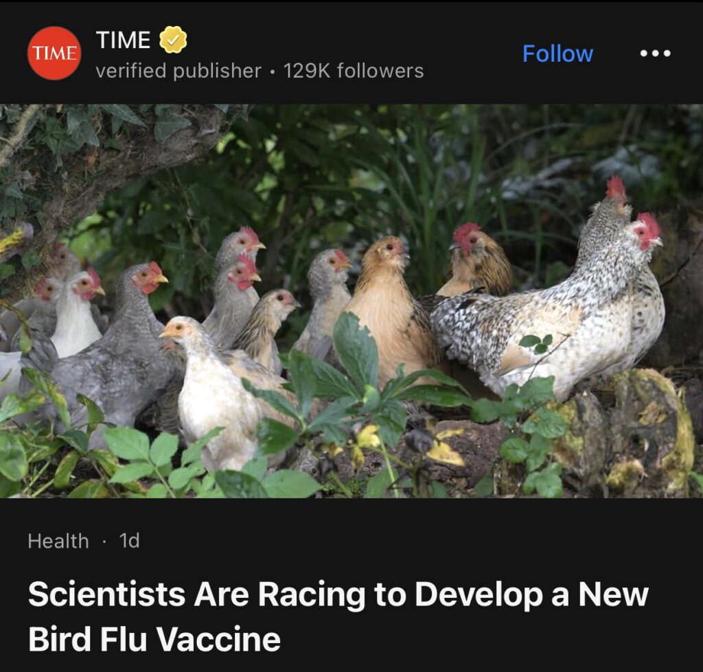Viewport: 703px width, 672px height.
Task: Open the chicken flock article photo
Action: pos(351,301)
